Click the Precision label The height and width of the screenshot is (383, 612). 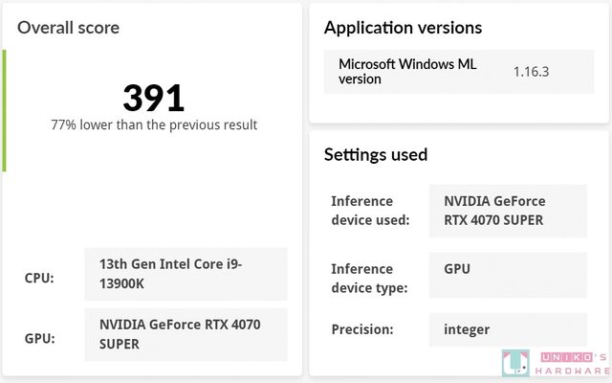(361, 329)
